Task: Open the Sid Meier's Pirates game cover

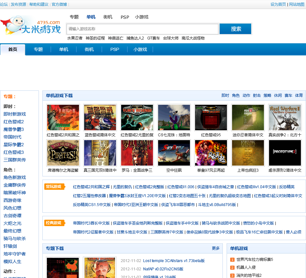Action: (63, 153)
